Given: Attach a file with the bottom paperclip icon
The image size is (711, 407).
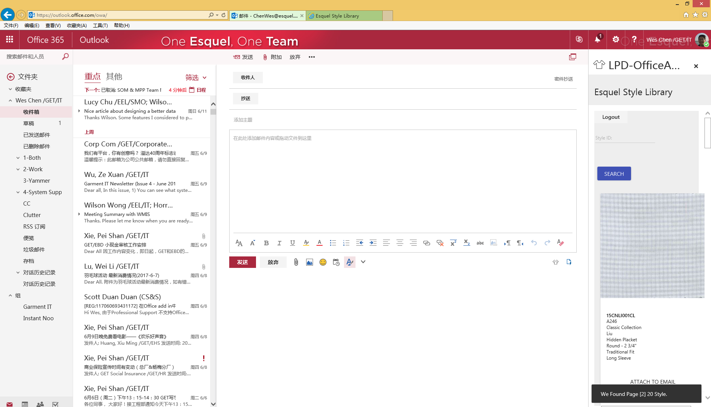Looking at the screenshot, I should point(296,262).
